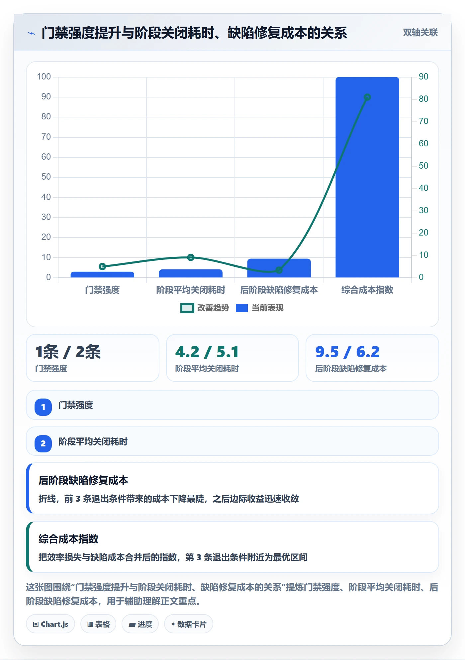465x660 pixels.
Task: Select the 阶段平均关闭耗时 numbered list row
Action: point(232,441)
